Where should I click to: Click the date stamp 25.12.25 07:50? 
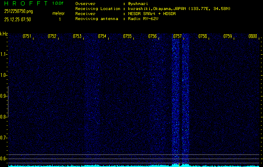click(18, 20)
